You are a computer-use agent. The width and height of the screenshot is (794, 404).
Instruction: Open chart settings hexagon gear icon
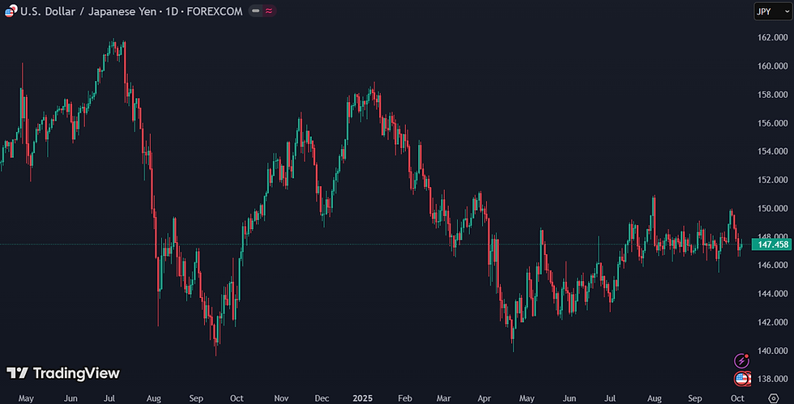pos(773,398)
